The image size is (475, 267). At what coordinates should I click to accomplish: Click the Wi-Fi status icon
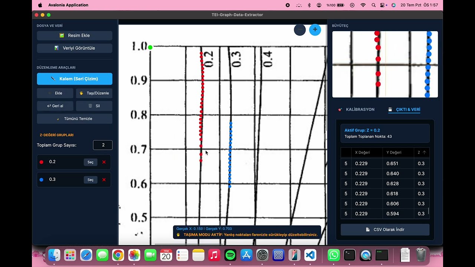coord(363,5)
